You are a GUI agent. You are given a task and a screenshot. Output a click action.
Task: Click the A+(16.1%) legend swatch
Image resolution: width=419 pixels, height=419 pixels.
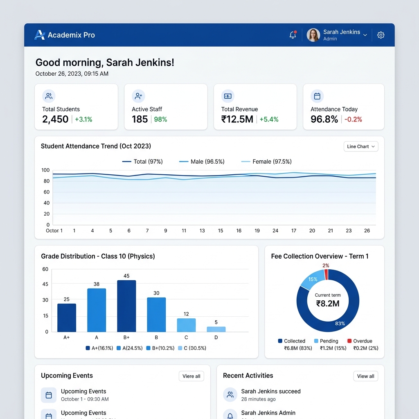click(x=88, y=348)
